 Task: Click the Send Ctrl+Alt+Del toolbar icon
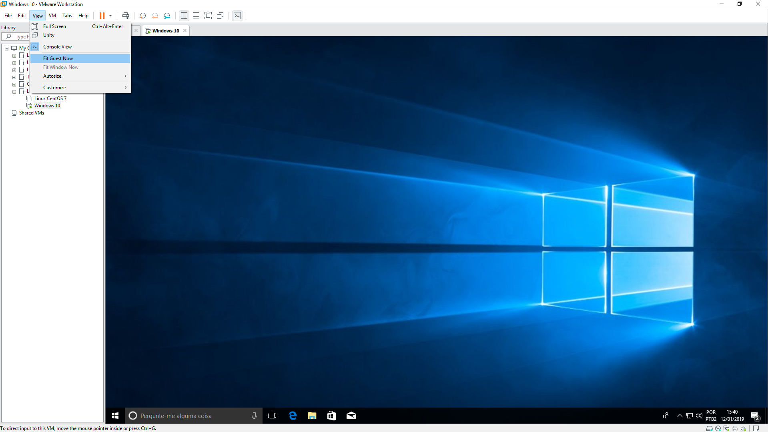point(126,16)
